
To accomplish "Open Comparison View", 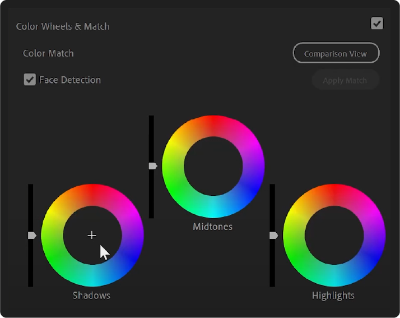I will [x=336, y=53].
